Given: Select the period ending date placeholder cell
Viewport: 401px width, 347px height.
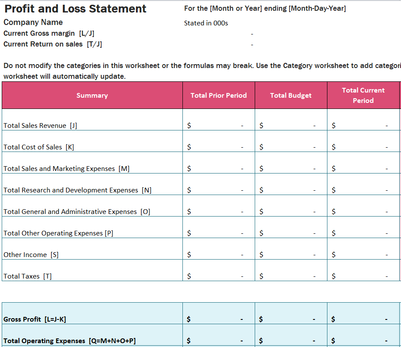Looking at the screenshot, I should (x=265, y=9).
